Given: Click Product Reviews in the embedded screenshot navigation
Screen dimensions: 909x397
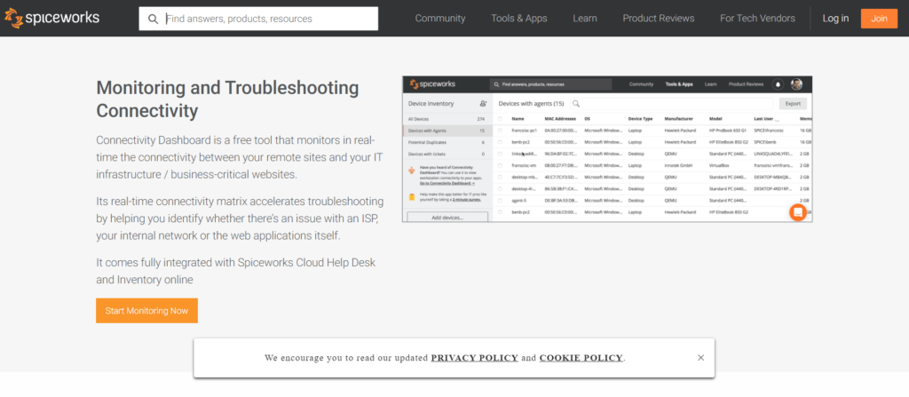Looking at the screenshot, I should (x=746, y=84).
